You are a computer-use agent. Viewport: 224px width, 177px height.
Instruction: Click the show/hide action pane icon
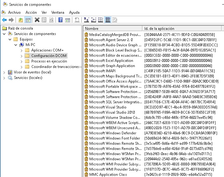(x=68, y=20)
